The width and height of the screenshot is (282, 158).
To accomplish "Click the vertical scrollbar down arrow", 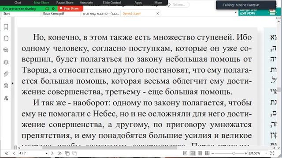I will coord(279,148).
